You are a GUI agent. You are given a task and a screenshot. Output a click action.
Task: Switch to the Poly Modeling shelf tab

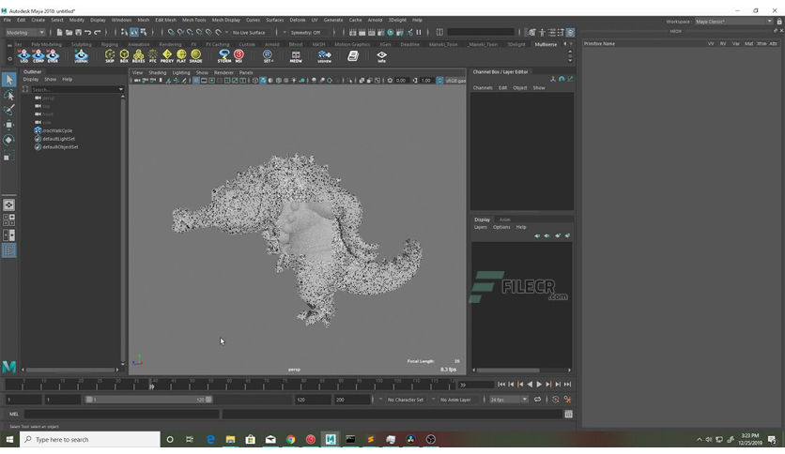(x=46, y=44)
